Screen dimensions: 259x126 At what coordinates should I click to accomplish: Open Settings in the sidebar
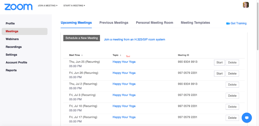[x=11, y=55]
